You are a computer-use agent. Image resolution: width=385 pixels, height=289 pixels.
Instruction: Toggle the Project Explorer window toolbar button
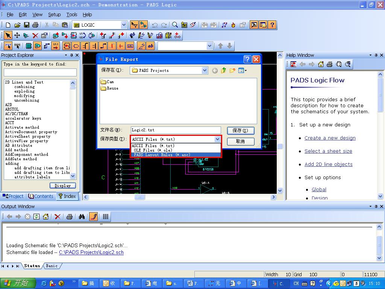[x=263, y=25]
